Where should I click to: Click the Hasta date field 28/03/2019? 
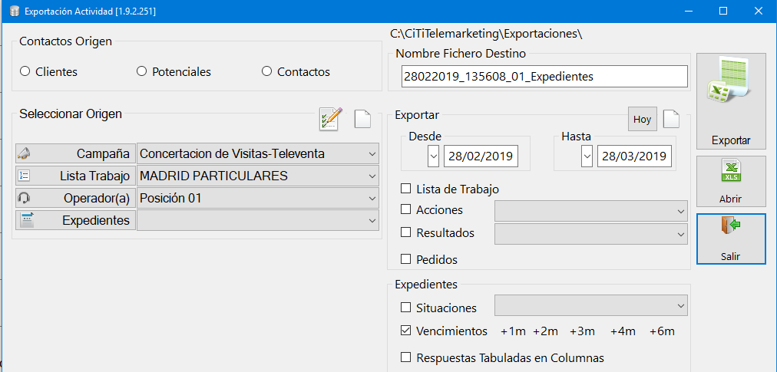coord(634,156)
